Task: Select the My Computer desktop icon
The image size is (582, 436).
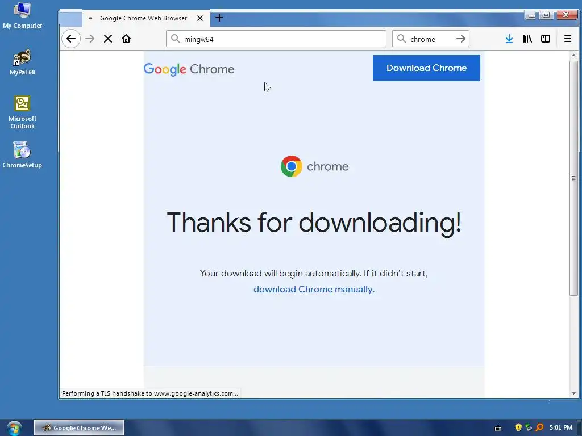Action: click(x=22, y=15)
